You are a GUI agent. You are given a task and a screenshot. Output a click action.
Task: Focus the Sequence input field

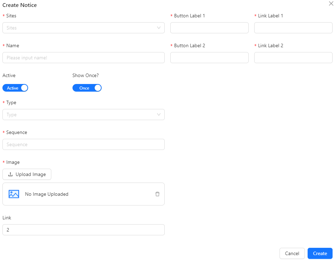pyautogui.click(x=83, y=144)
